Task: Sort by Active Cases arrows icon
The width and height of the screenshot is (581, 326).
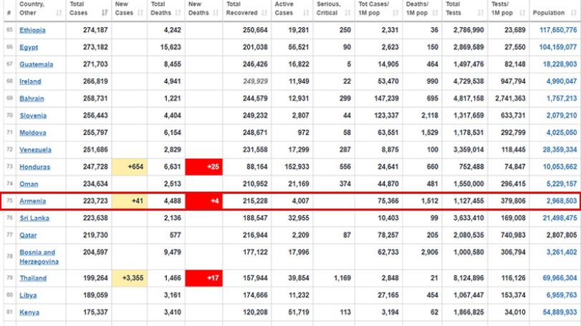Action: pos(306,13)
